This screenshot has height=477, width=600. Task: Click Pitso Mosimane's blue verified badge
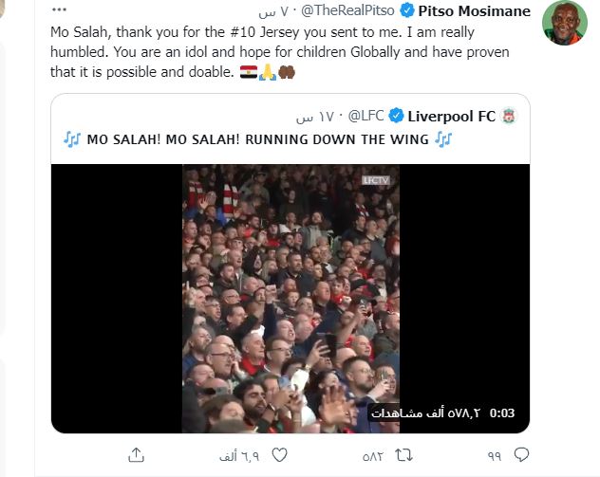pos(406,10)
